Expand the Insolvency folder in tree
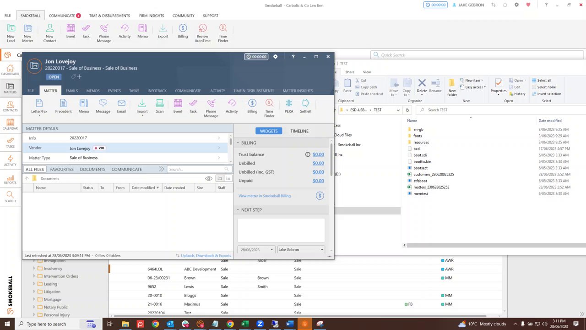Image resolution: width=586 pixels, height=330 pixels. pos(34,269)
